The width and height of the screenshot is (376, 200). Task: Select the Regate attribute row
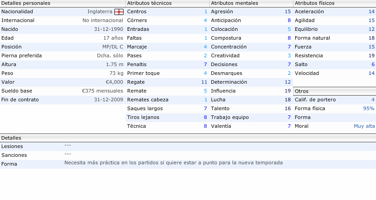pos(167,82)
